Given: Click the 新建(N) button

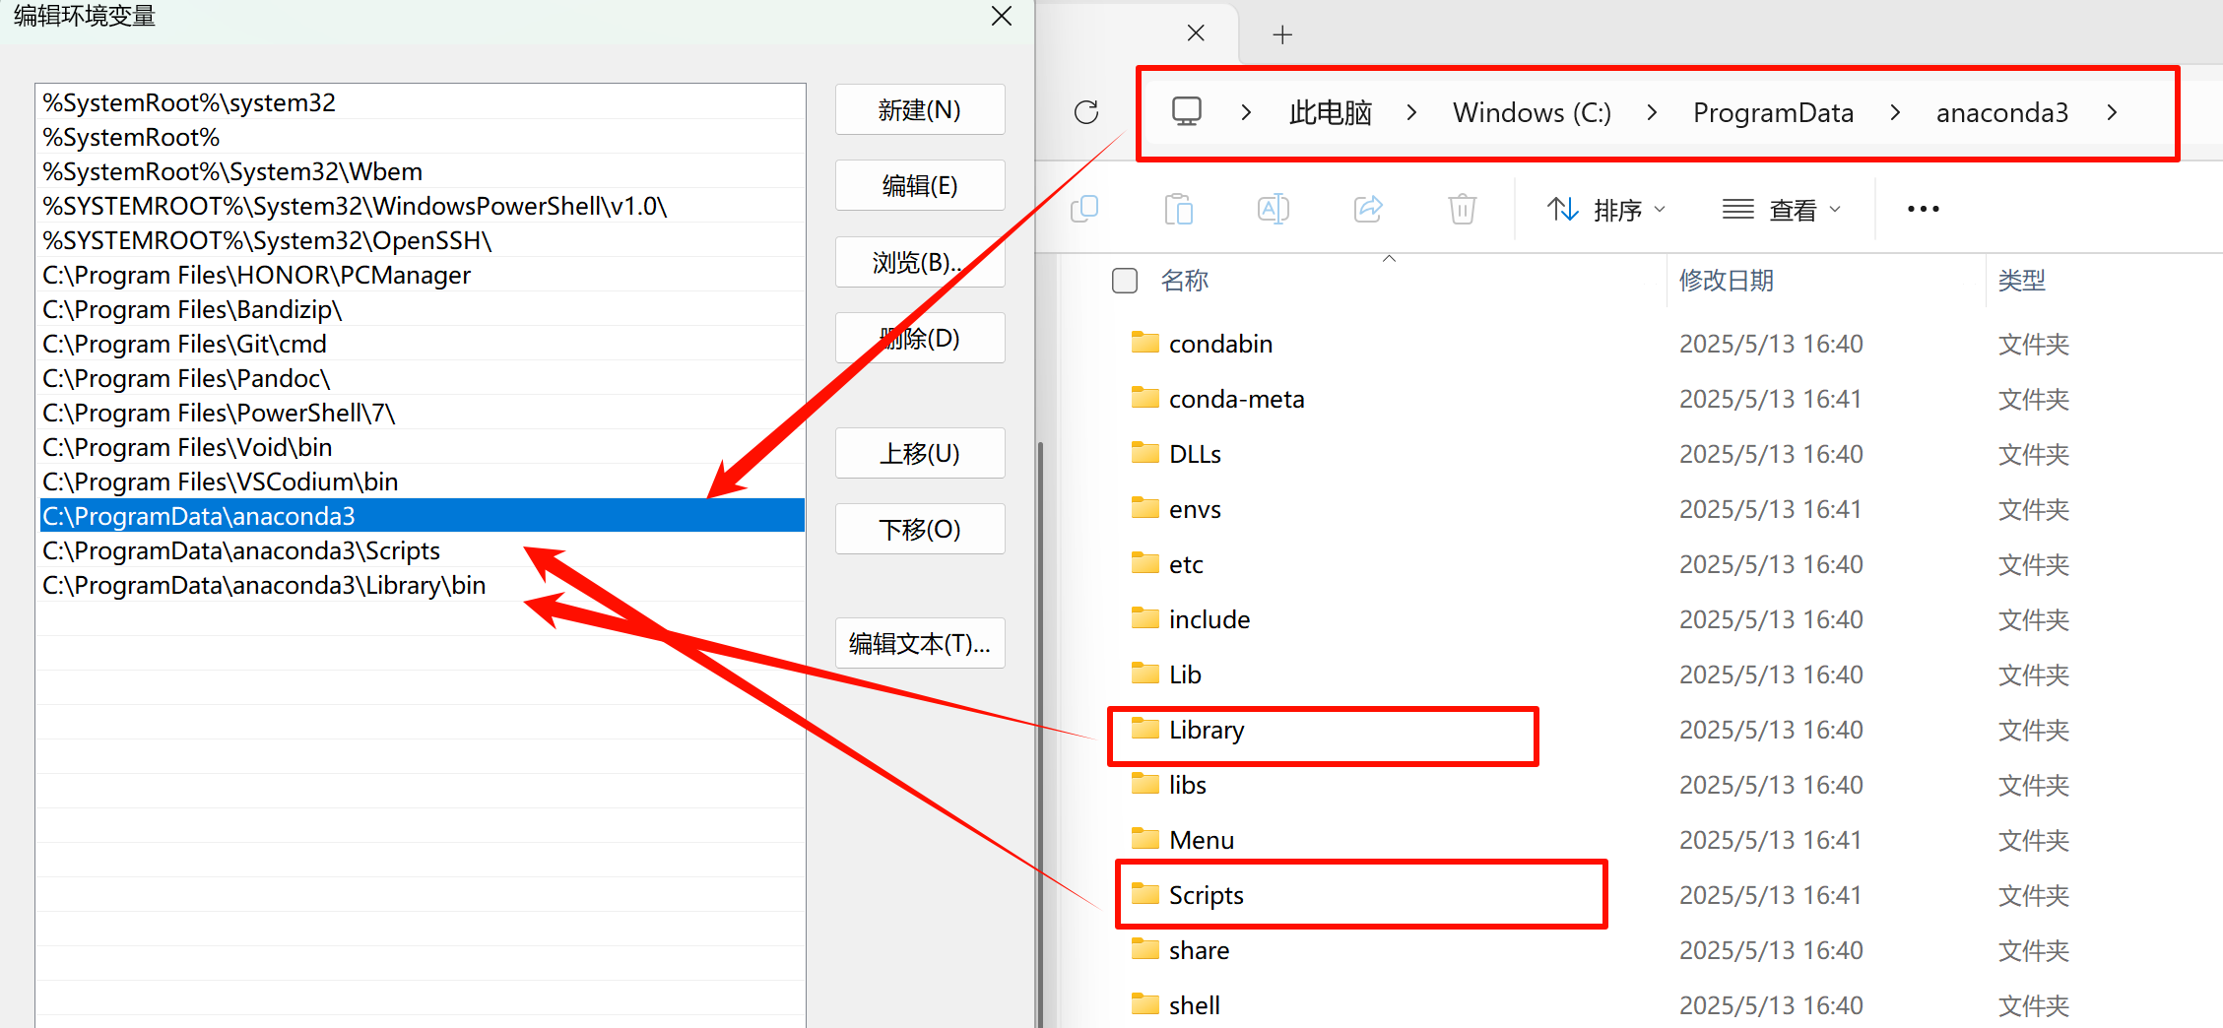Looking at the screenshot, I should pyautogui.click(x=919, y=109).
